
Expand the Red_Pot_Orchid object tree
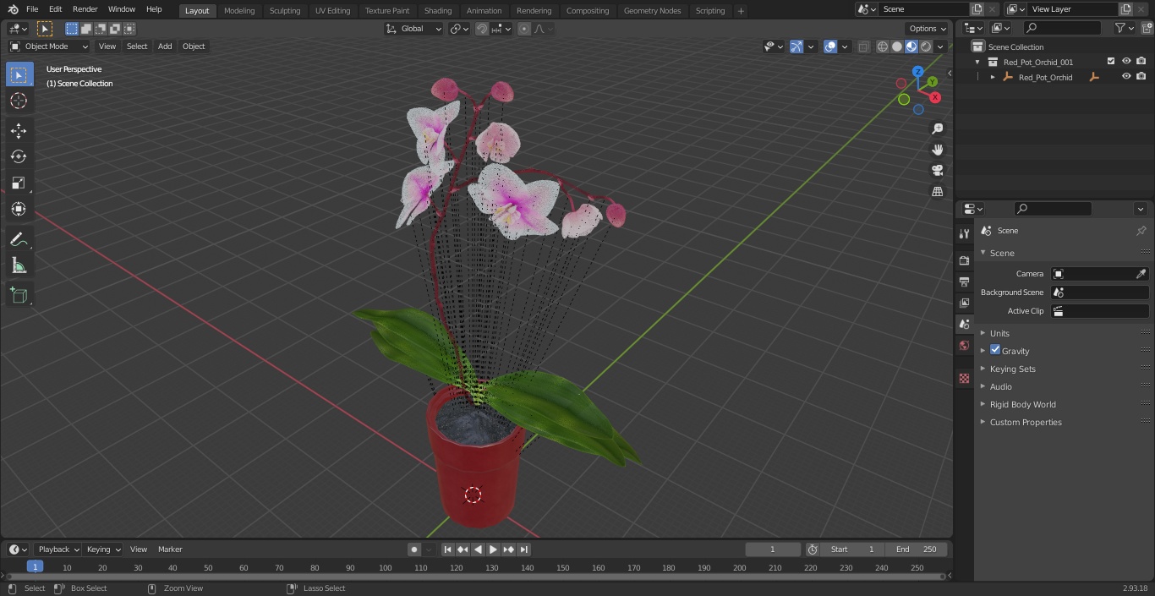[993, 77]
